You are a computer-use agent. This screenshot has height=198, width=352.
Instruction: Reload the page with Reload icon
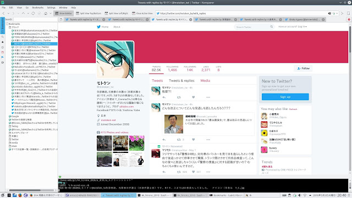(33, 13)
